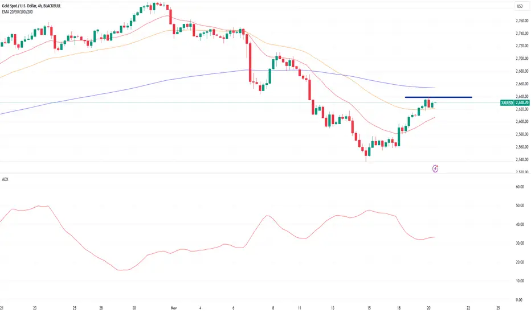Open the USD currency selector
This screenshot has width=531, height=313.
520,6
